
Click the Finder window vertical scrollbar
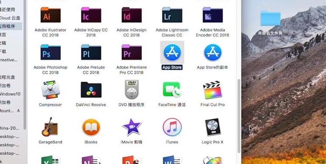pyautogui.click(x=239, y=116)
